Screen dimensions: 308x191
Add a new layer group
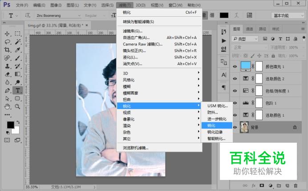tap(279, 186)
